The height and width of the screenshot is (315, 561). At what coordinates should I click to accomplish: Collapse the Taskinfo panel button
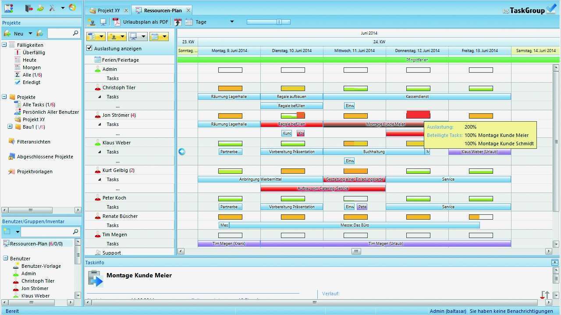click(555, 262)
